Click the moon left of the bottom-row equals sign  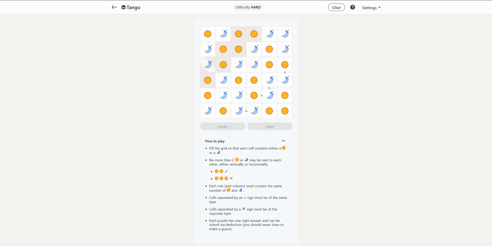coord(239,111)
